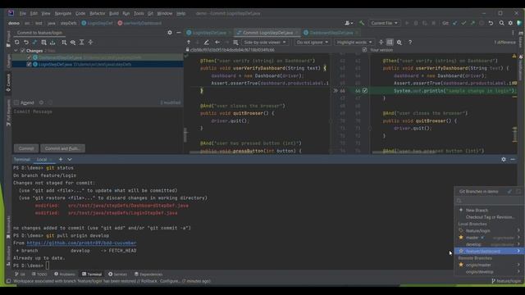Enable the Amend checkbox

pos(16,102)
